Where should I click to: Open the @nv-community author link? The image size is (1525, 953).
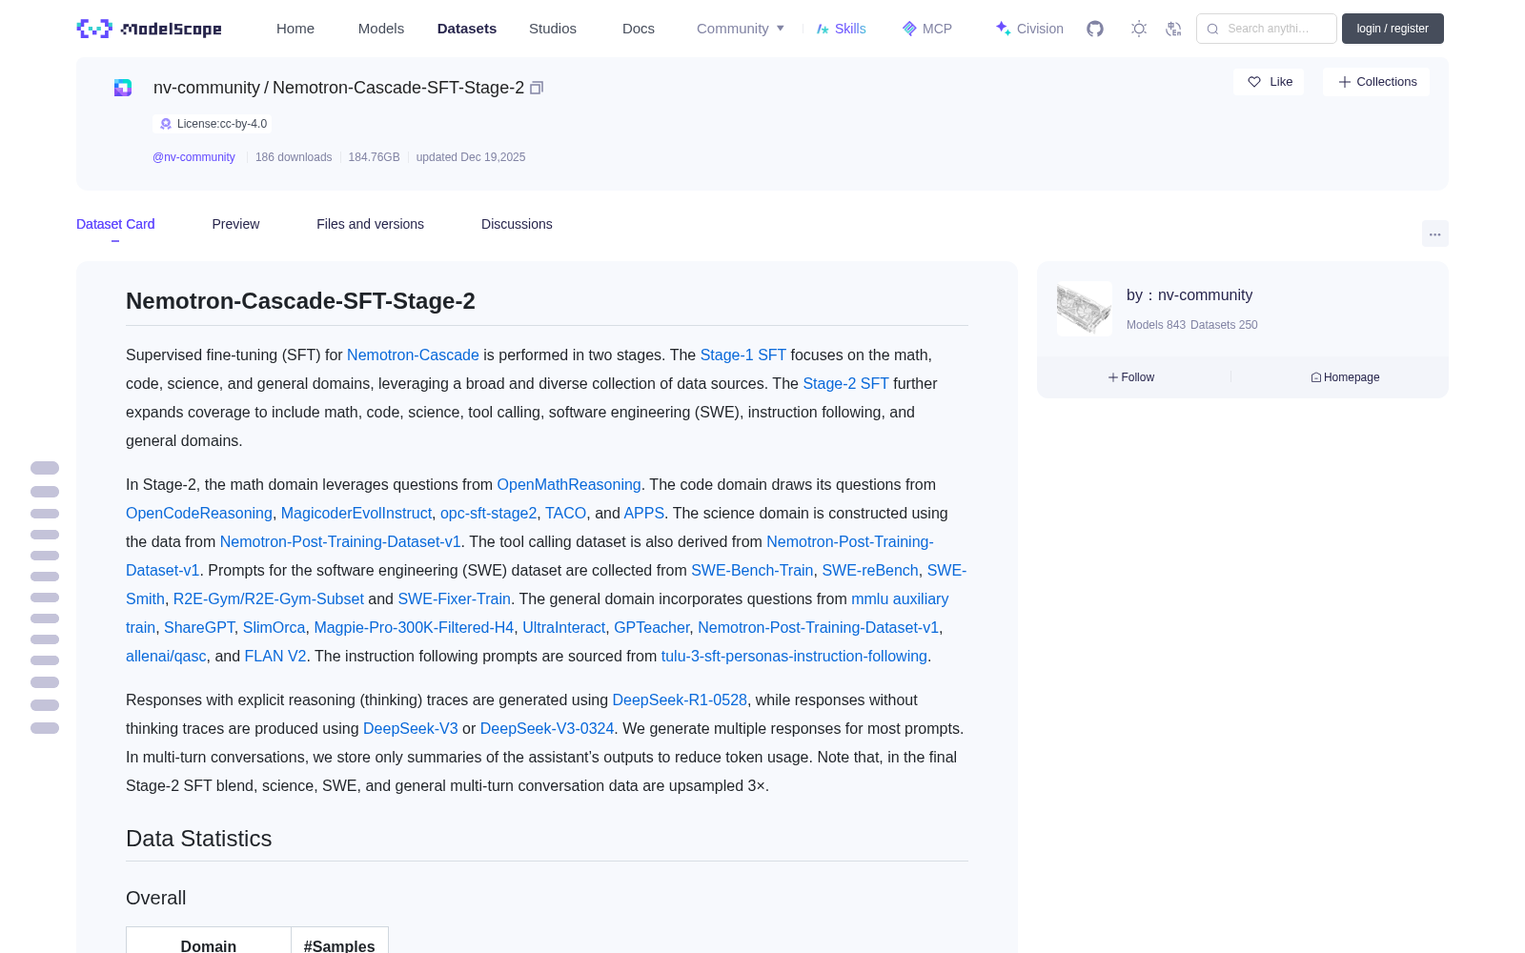[193, 157]
